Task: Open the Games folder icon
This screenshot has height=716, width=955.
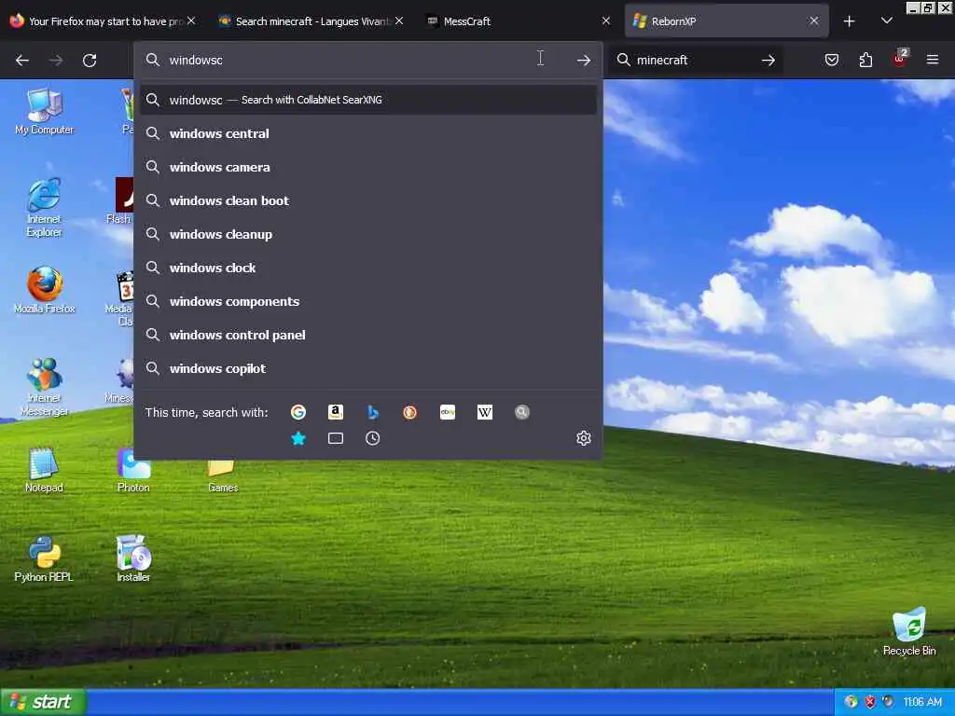Action: (x=222, y=476)
